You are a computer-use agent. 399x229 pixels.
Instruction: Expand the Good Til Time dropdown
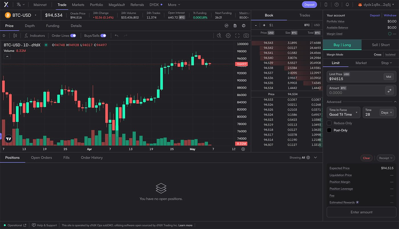343,112
